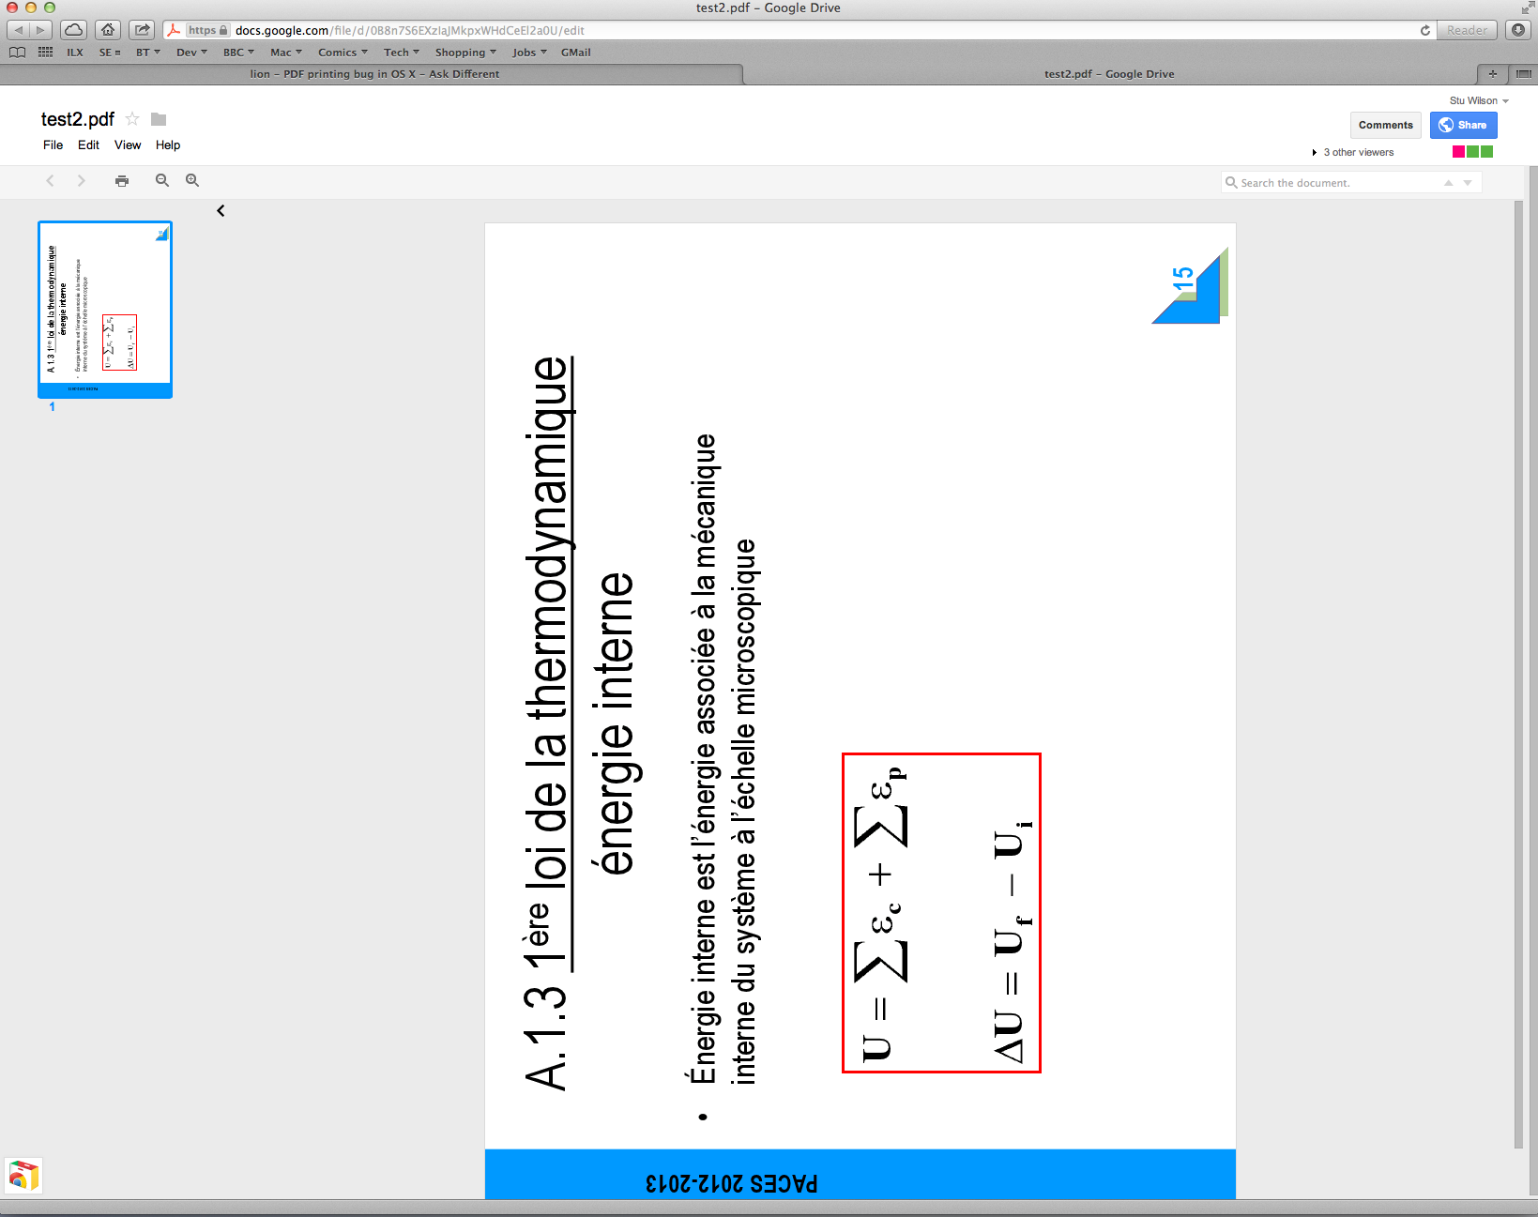The width and height of the screenshot is (1538, 1217).
Task: Open the View menu
Action: pyautogui.click(x=128, y=145)
